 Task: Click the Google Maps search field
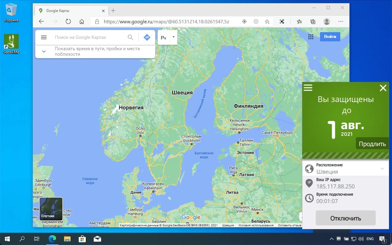click(x=80, y=37)
